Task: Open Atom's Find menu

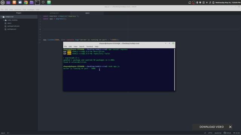Action: point(24,10)
